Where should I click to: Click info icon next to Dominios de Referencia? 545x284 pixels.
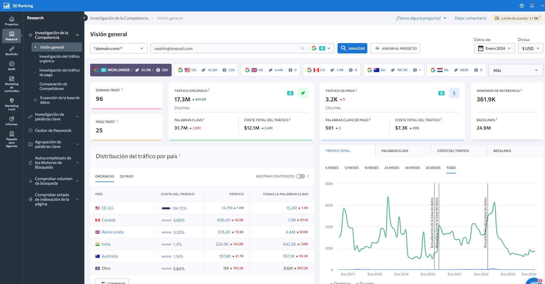tap(521, 90)
